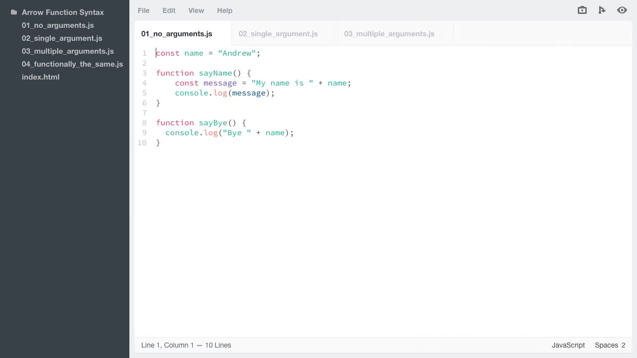Select 02_single_argument.js in the file list

click(x=62, y=38)
